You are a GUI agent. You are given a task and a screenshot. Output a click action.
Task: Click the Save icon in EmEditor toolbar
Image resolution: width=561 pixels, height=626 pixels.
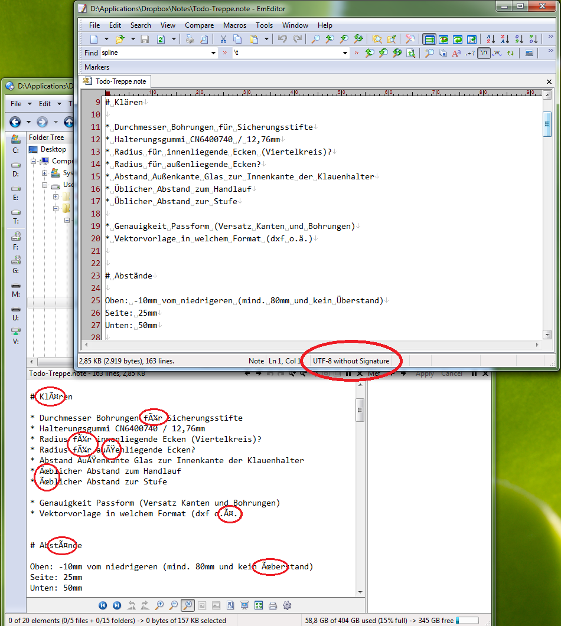[x=145, y=40]
